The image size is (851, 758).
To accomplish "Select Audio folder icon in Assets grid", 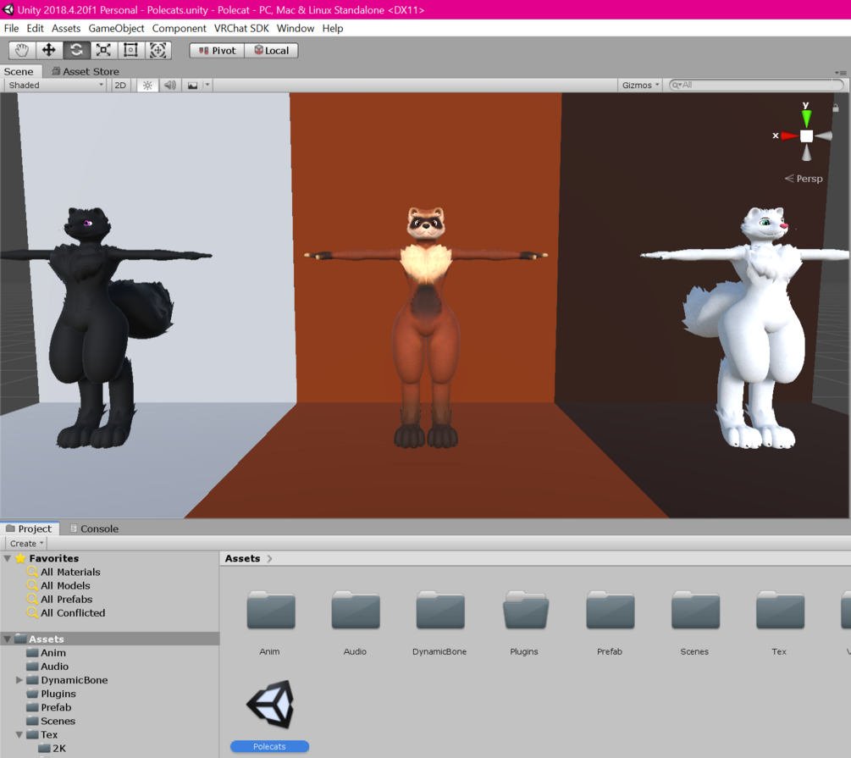I will click(x=356, y=611).
